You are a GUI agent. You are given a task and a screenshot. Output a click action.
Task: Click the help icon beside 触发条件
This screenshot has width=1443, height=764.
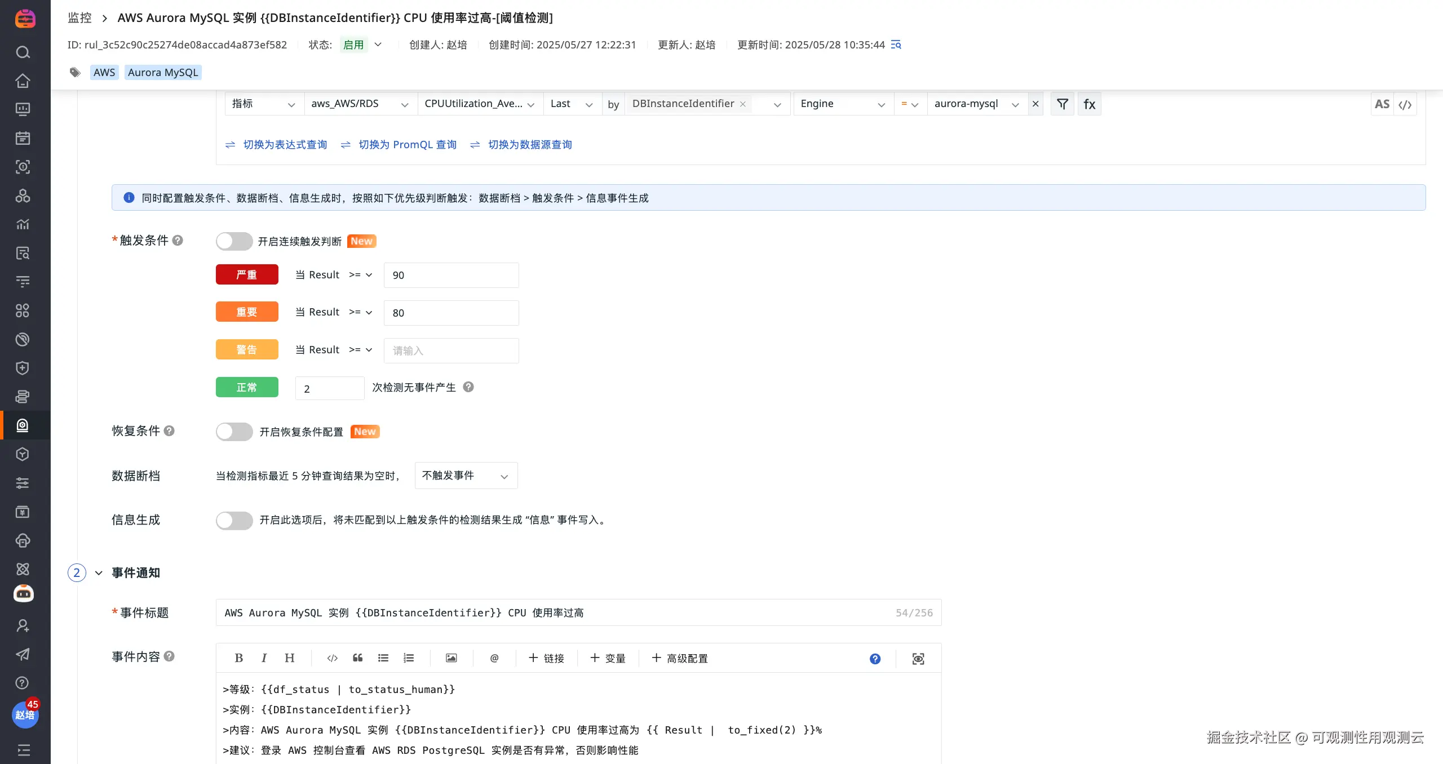coord(178,241)
